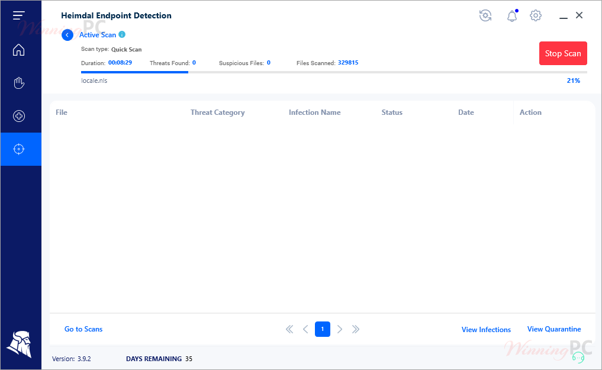
Task: Go back using the blue arrow
Action: point(67,36)
